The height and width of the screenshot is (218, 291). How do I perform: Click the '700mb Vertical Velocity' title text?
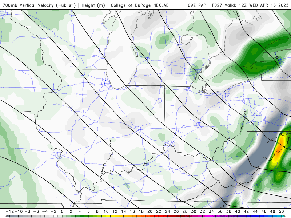pos(28,5)
